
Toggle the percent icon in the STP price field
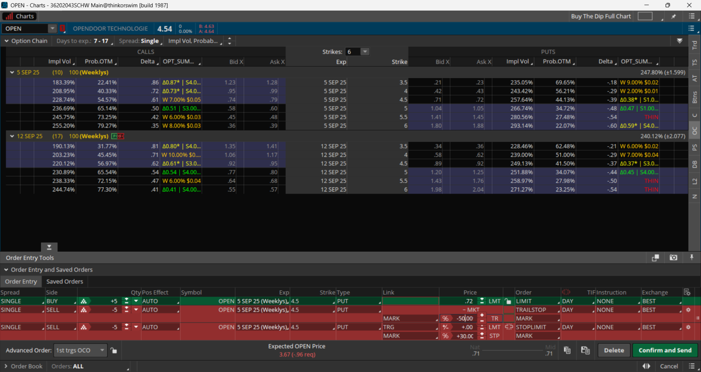445,336
